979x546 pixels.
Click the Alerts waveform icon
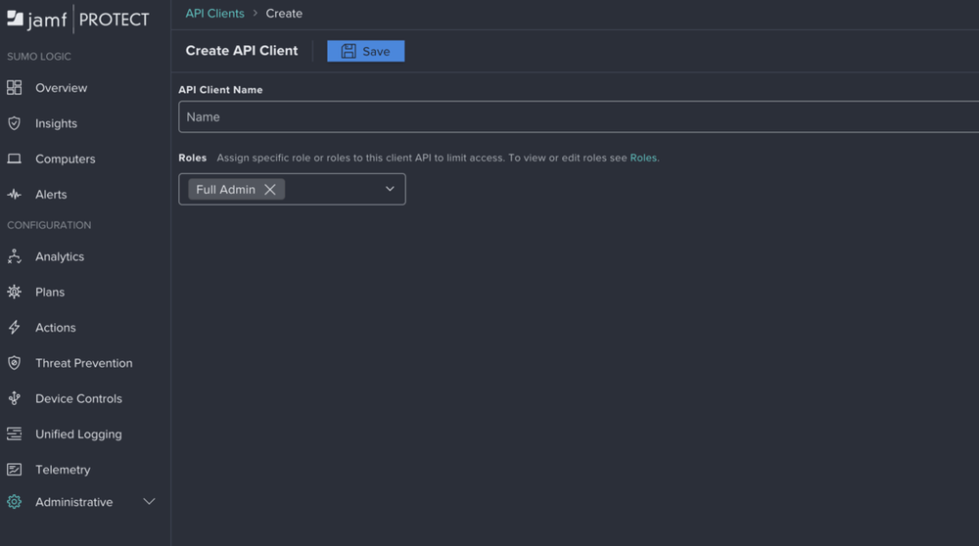15,195
